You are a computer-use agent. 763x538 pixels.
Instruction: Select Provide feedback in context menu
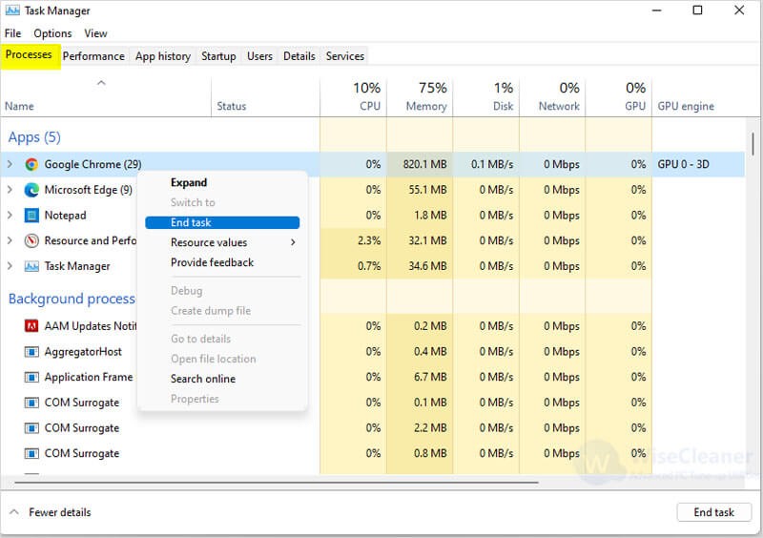point(223,262)
